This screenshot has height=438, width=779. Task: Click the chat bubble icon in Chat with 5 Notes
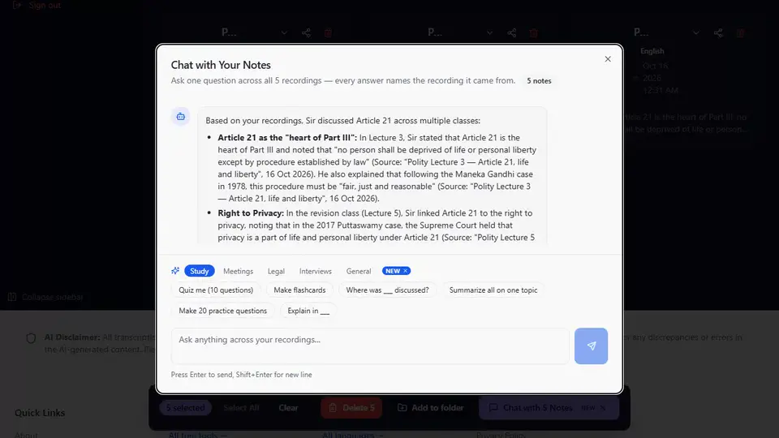click(x=493, y=408)
